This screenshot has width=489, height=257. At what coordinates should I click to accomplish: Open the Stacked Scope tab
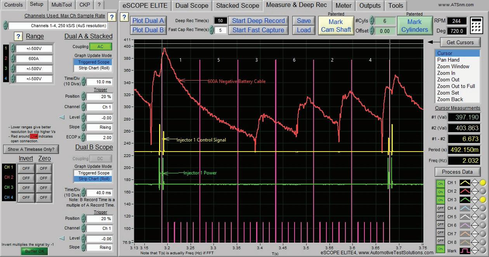pyautogui.click(x=238, y=5)
